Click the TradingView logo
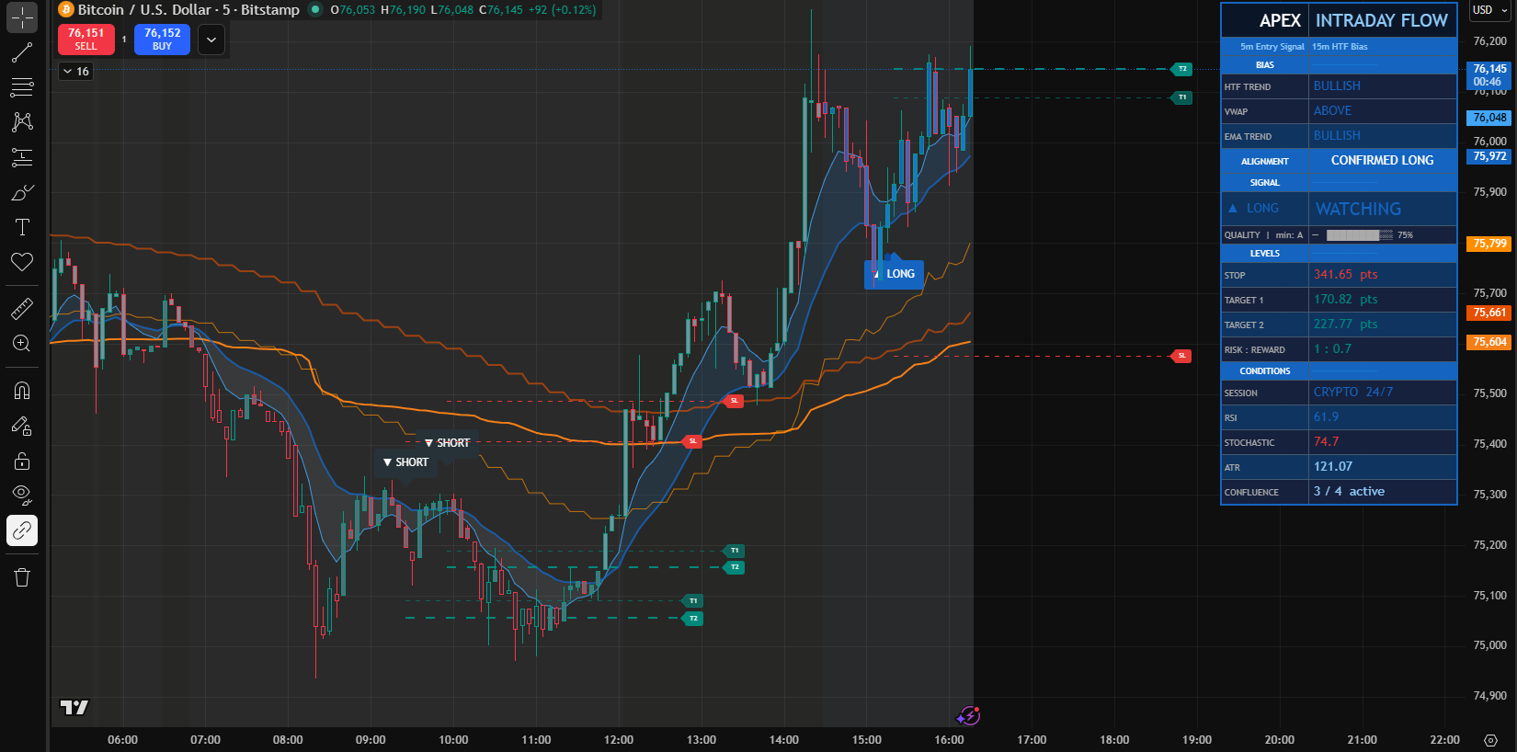Screen dimensions: 1517x752 (74, 707)
